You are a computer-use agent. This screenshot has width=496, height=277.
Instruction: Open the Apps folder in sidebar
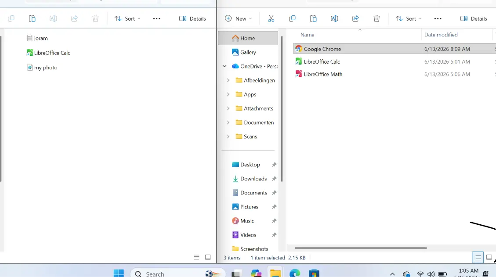246,94
